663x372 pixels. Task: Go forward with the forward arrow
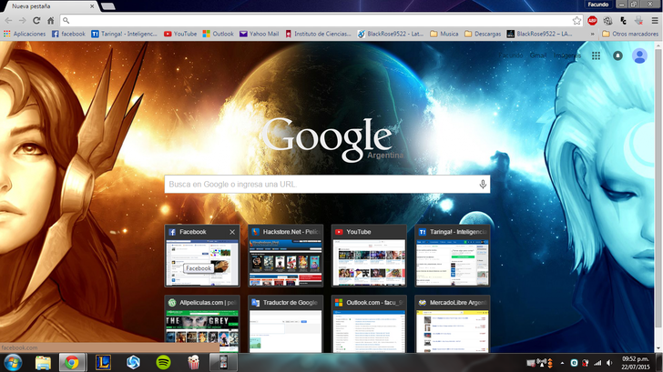(23, 20)
